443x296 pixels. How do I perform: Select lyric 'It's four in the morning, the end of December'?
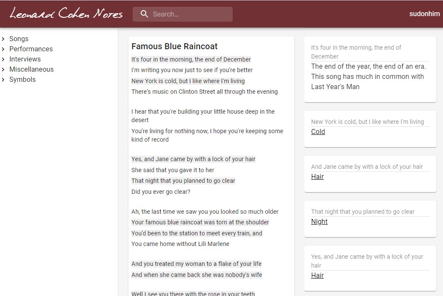191,59
